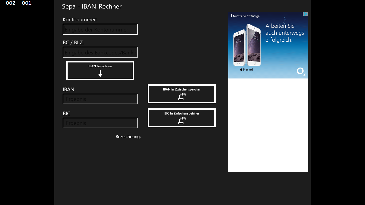The image size is (365, 205).
Task: Click the 'BIC:' label
Action: click(x=67, y=113)
